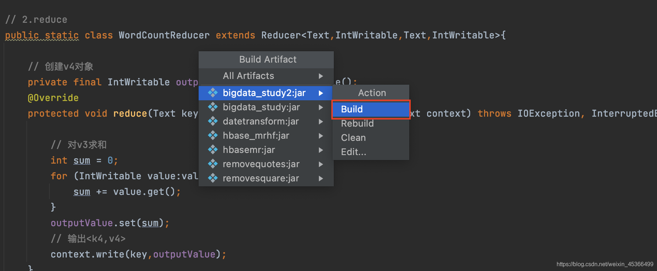Expand the hbase_mrhf:jar submenu arrow
The width and height of the screenshot is (657, 271).
pyautogui.click(x=321, y=136)
